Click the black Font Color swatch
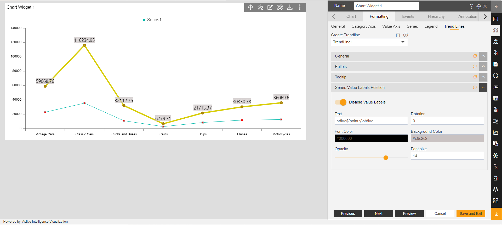502x225 pixels. pos(371,138)
